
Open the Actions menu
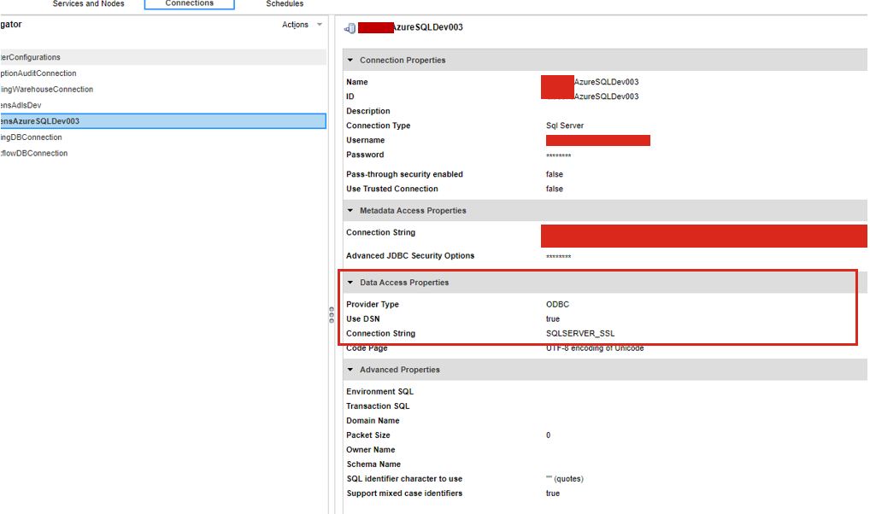[295, 25]
